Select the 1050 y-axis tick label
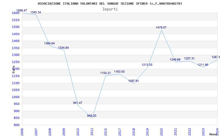Image resolution: width=220 pixels, height=137 pixels. (16, 90)
